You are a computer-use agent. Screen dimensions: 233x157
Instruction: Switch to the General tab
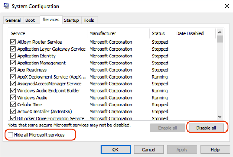(13, 20)
